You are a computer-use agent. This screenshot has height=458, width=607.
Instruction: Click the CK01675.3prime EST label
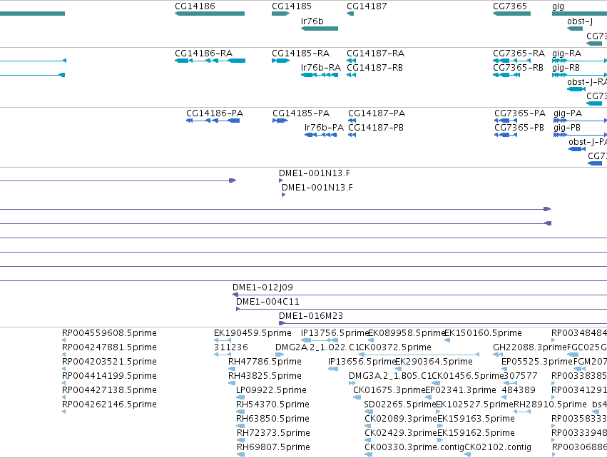[x=389, y=391]
